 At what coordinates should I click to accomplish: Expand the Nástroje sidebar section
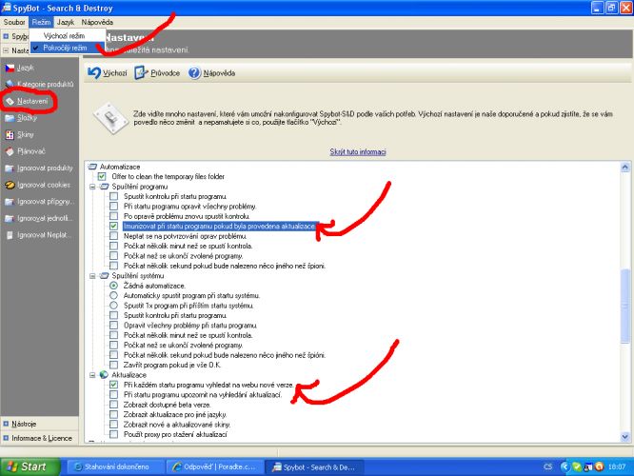(x=6, y=424)
